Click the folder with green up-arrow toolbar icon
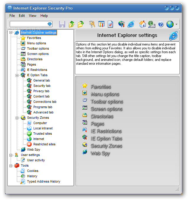The image size is (188, 200). coord(71,24)
